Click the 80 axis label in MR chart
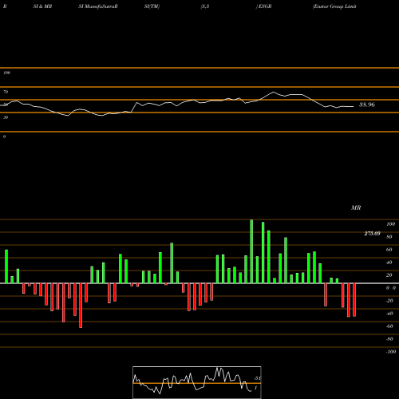Image resolution: width=399 pixels, height=399 pixels. pos(389,237)
